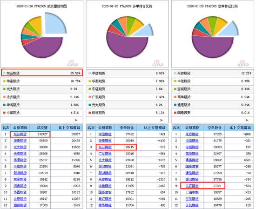256x209 pixels.
Task: Open 光大期货 link in the 成交量 table
Action: coord(20,147)
